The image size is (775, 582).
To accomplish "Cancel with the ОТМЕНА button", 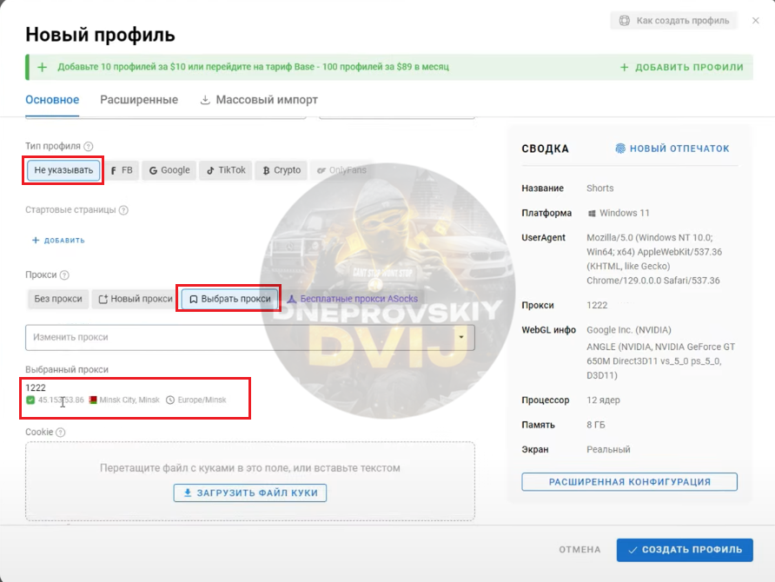I will click(x=580, y=550).
